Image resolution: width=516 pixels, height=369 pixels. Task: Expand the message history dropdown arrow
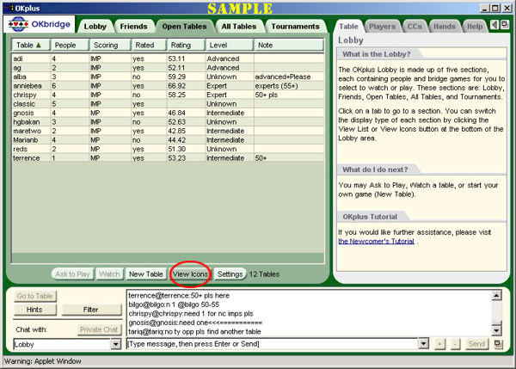pos(423,344)
